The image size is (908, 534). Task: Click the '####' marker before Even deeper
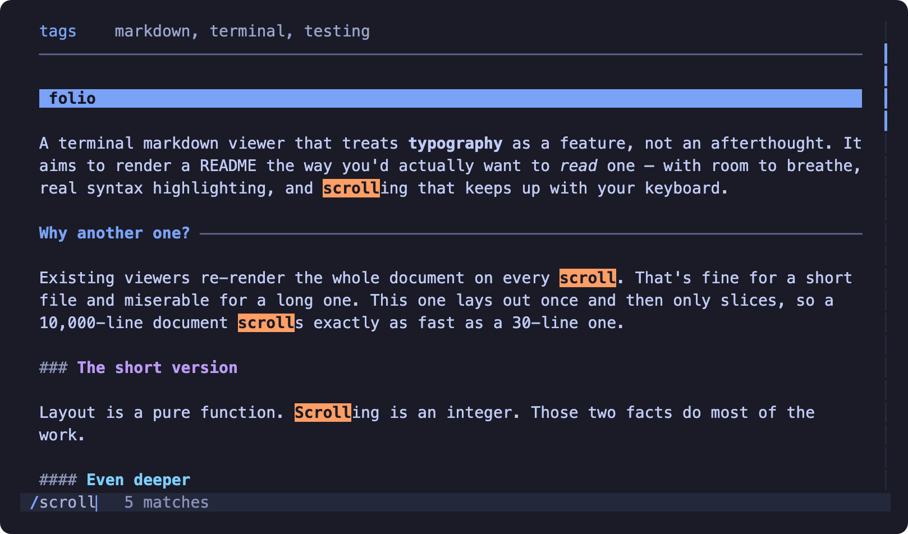coord(58,480)
